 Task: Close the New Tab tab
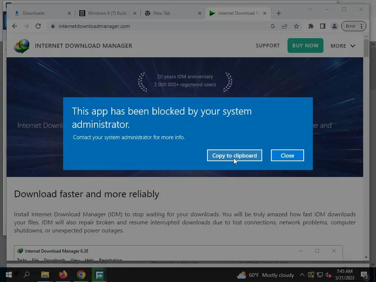200,13
